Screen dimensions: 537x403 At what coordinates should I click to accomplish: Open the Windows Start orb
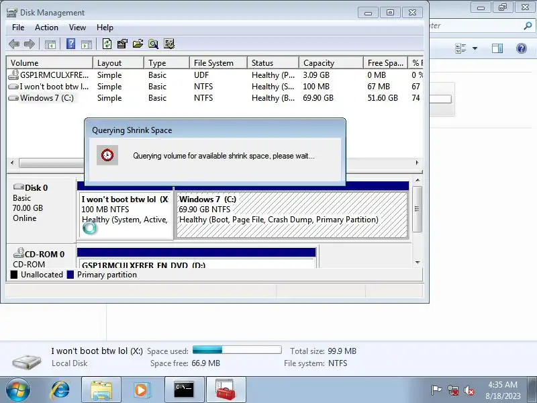[x=17, y=390]
